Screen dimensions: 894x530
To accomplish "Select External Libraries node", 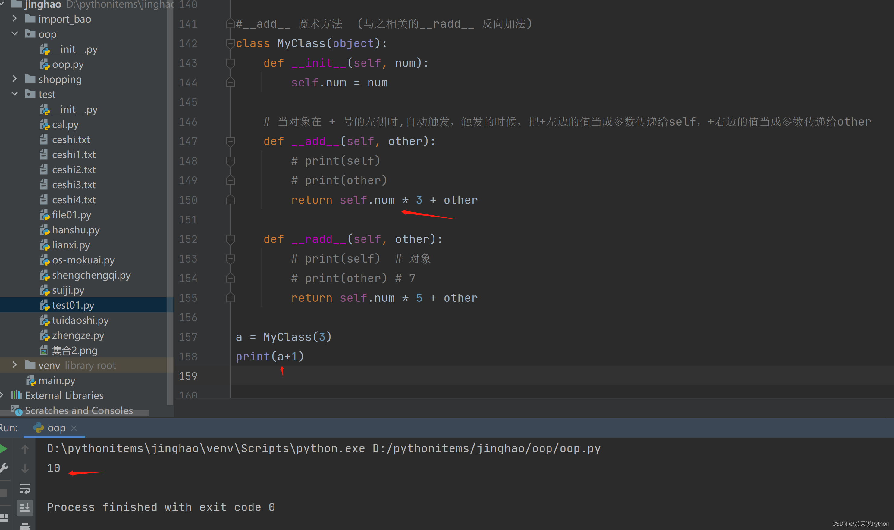I will coord(64,396).
